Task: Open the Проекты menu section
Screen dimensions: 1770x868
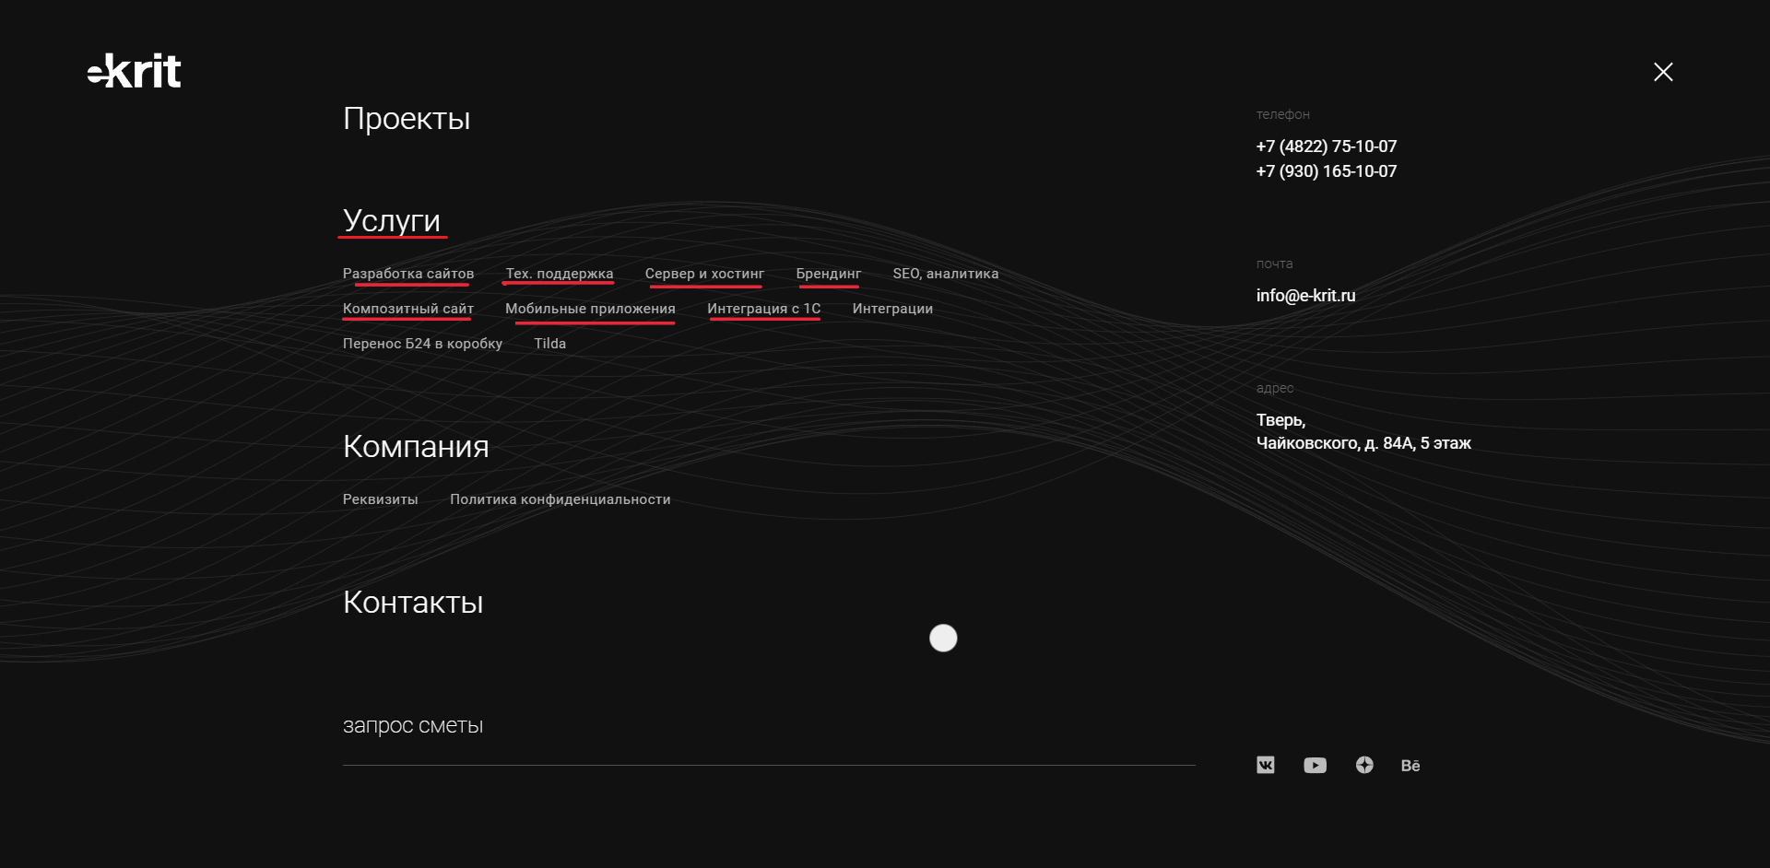Action: pos(407,119)
